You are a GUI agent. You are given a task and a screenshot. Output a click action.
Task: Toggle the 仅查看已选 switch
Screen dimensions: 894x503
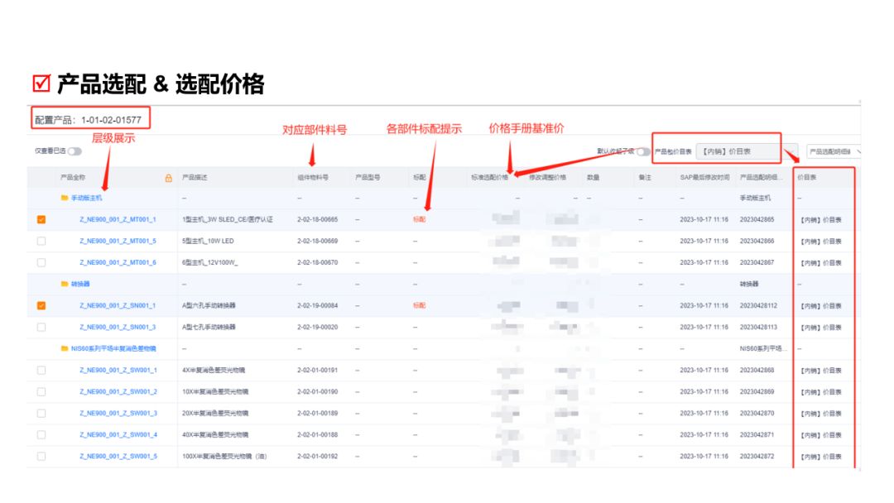(x=74, y=151)
